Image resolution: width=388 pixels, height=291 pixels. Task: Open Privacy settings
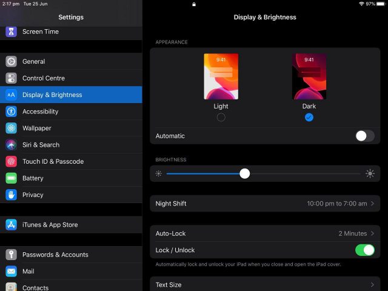click(x=71, y=195)
